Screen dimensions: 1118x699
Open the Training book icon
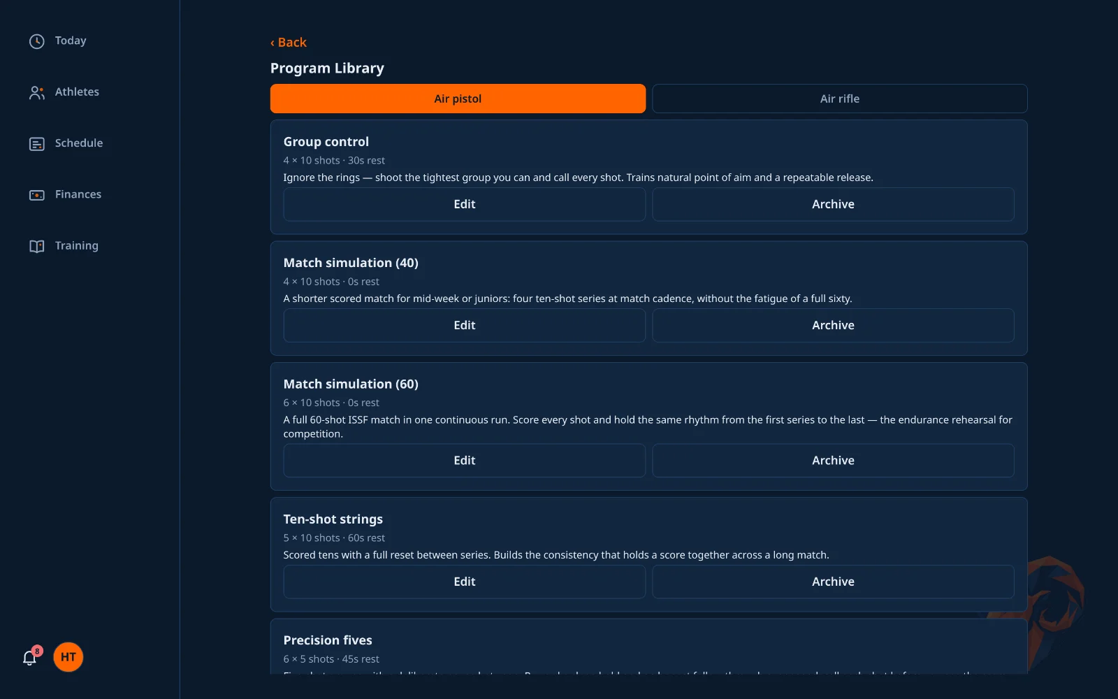(37, 246)
